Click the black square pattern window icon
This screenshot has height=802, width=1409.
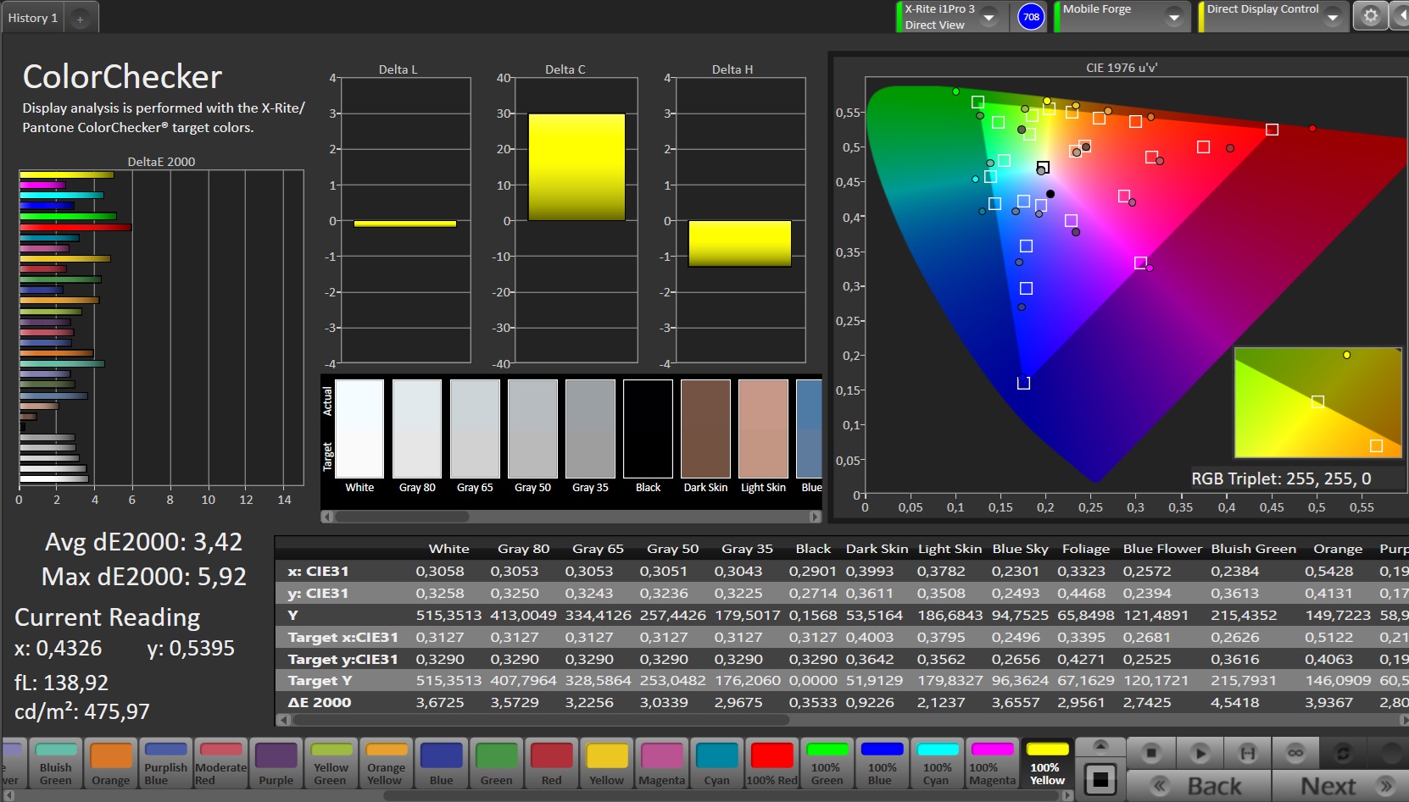coord(1100,779)
